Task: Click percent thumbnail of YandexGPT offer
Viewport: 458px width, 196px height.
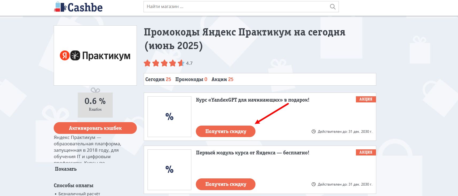Action: tap(169, 117)
